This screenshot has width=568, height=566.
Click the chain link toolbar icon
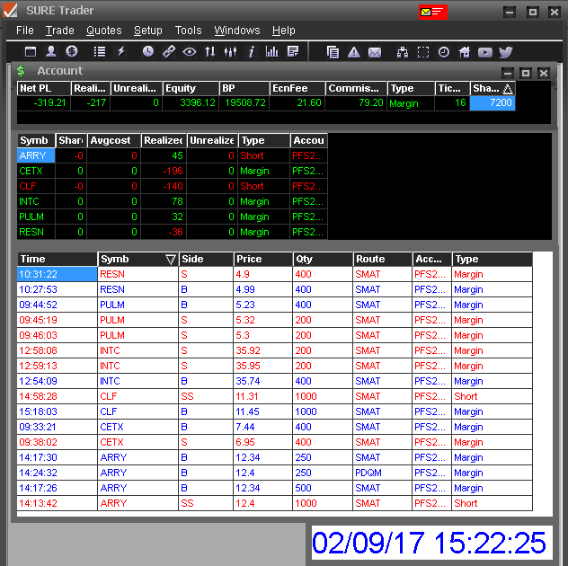coord(169,52)
